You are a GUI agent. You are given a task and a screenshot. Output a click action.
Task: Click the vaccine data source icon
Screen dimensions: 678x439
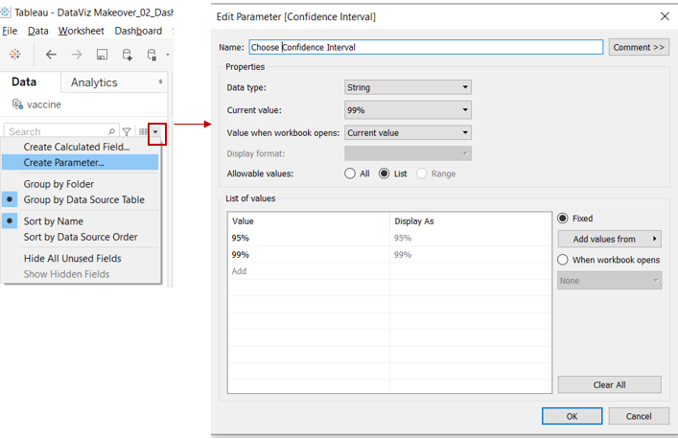(x=18, y=104)
